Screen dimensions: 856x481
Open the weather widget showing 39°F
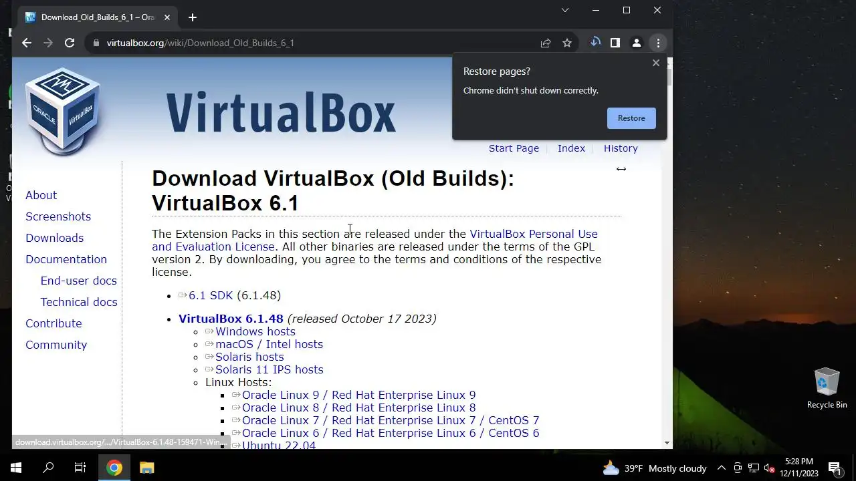tap(654, 468)
